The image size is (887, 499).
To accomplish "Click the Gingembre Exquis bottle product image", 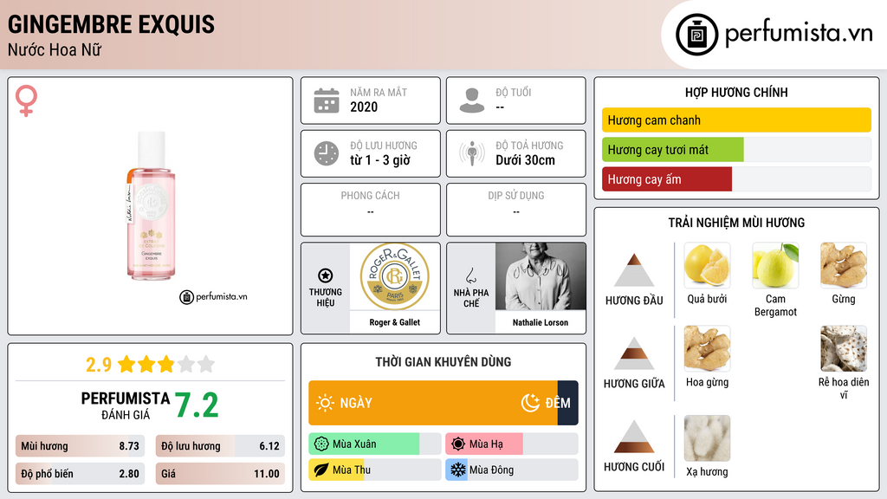I will tap(151, 205).
